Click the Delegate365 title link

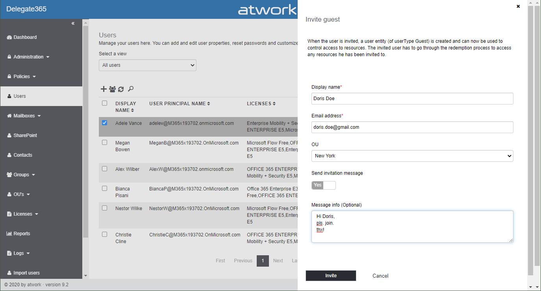(x=26, y=9)
